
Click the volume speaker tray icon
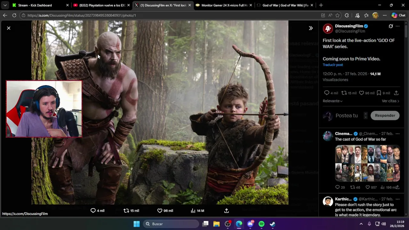tap(383, 224)
